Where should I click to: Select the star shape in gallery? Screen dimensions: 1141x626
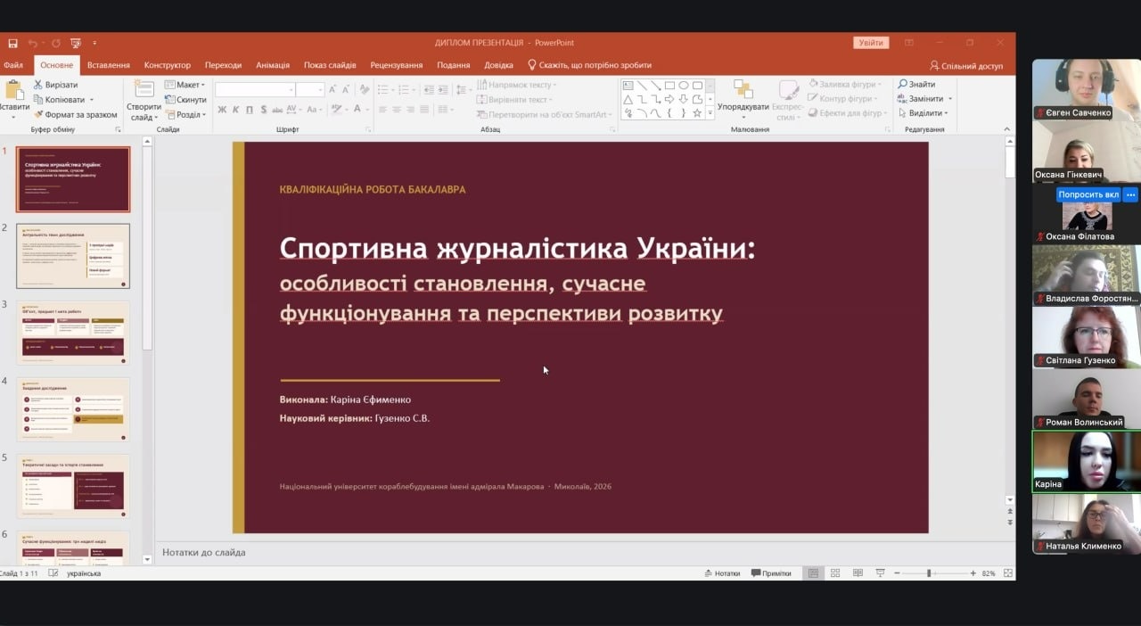[x=697, y=113]
